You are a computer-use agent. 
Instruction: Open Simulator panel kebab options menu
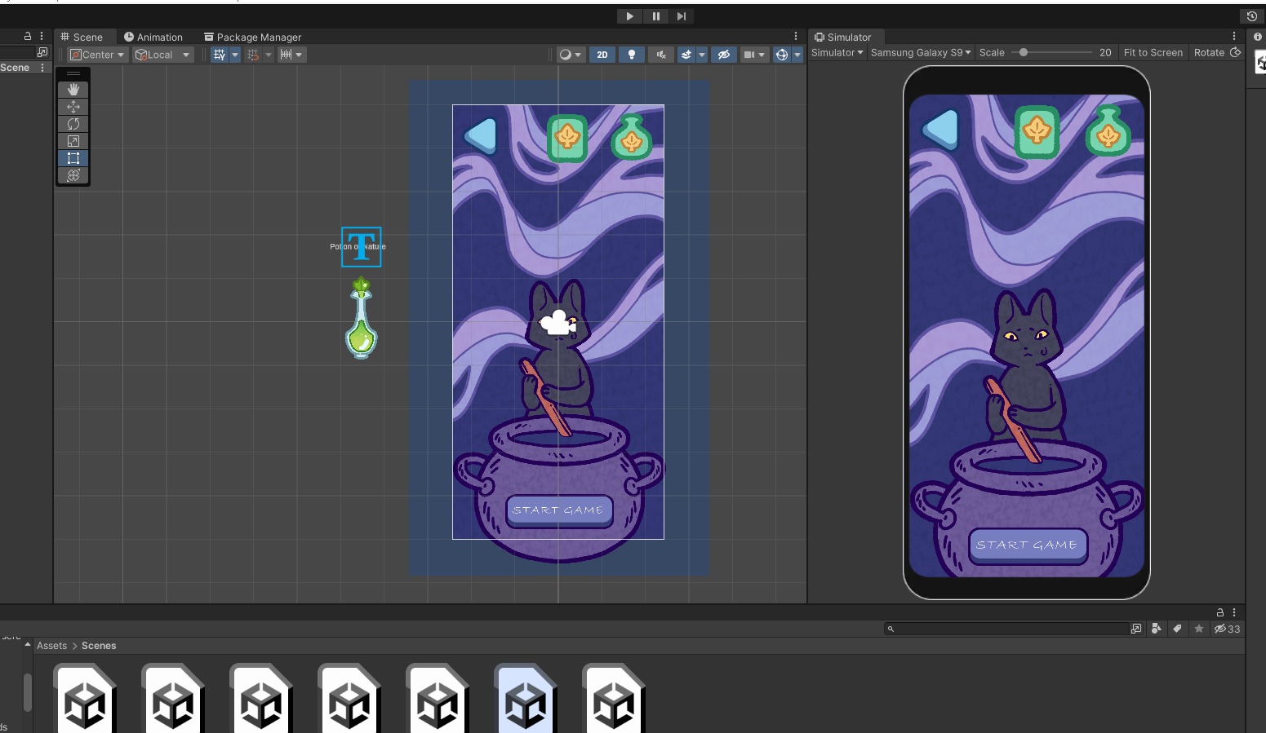(1234, 36)
